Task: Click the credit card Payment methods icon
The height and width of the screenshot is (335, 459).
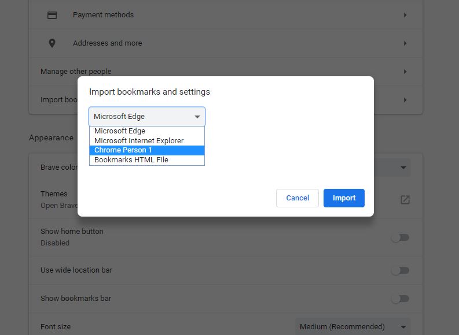Action: click(x=52, y=15)
